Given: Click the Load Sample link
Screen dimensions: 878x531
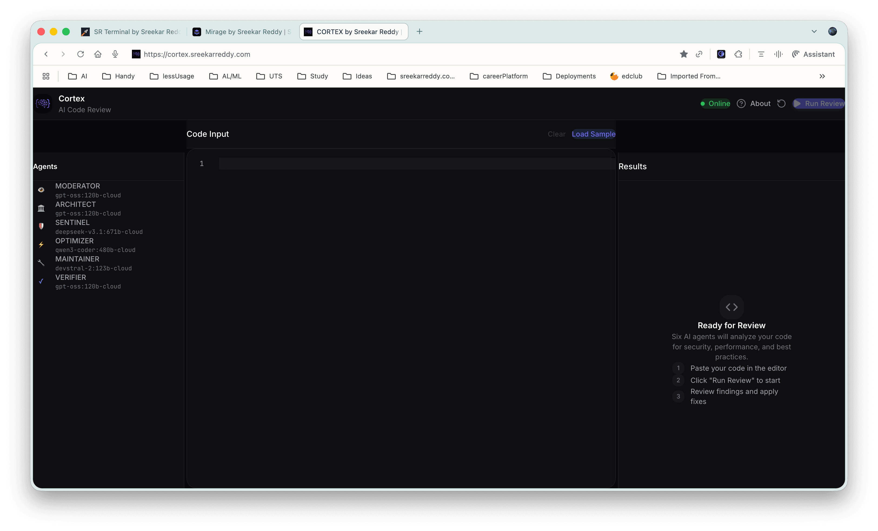Looking at the screenshot, I should click(x=593, y=134).
